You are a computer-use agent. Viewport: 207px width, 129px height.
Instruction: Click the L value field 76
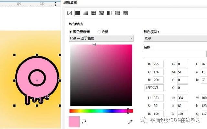204,64
